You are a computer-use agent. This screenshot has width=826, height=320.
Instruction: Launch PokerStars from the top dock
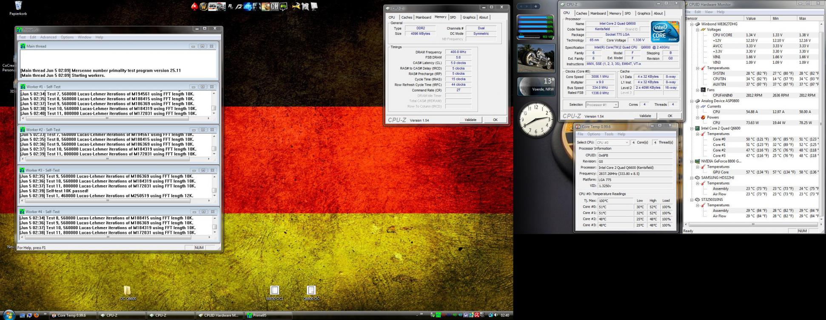click(194, 6)
